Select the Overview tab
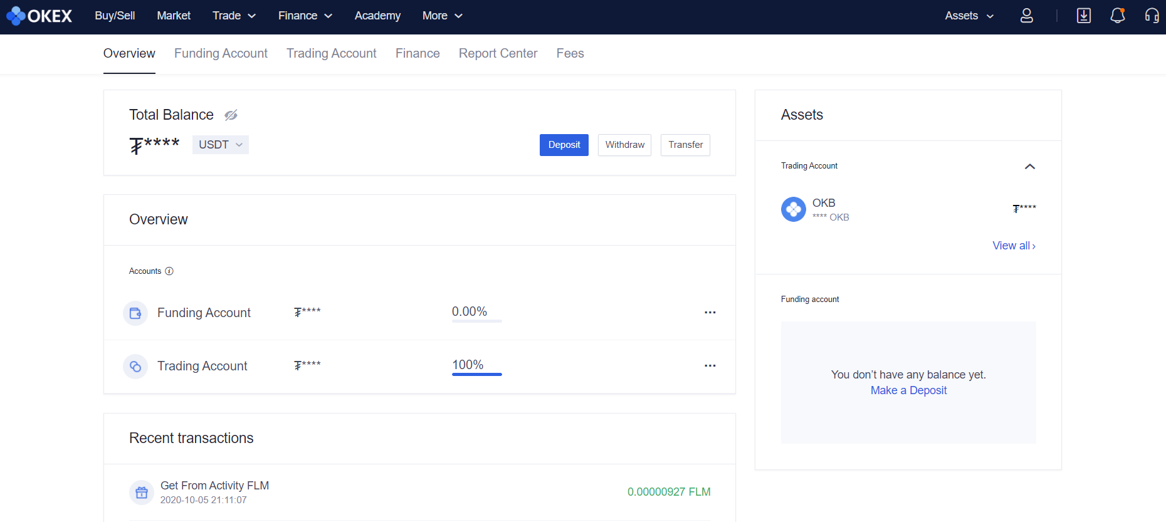Image resolution: width=1166 pixels, height=522 pixels. 129,54
